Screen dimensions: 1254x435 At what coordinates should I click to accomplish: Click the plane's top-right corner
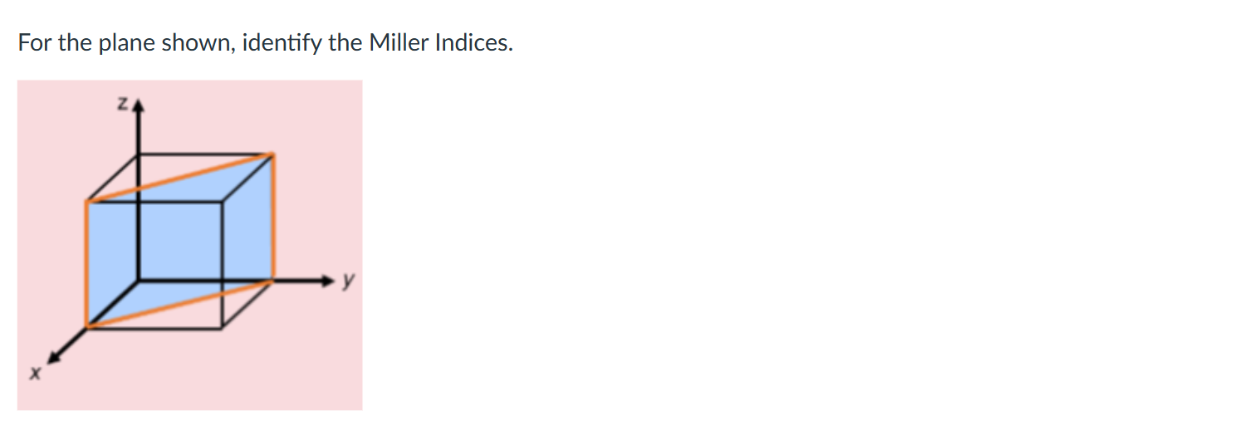[273, 154]
